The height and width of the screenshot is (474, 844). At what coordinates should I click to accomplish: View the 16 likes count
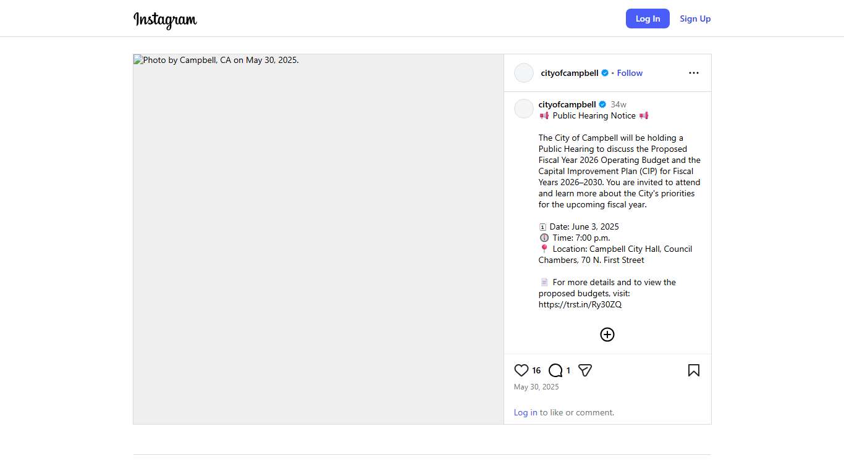pyautogui.click(x=536, y=370)
